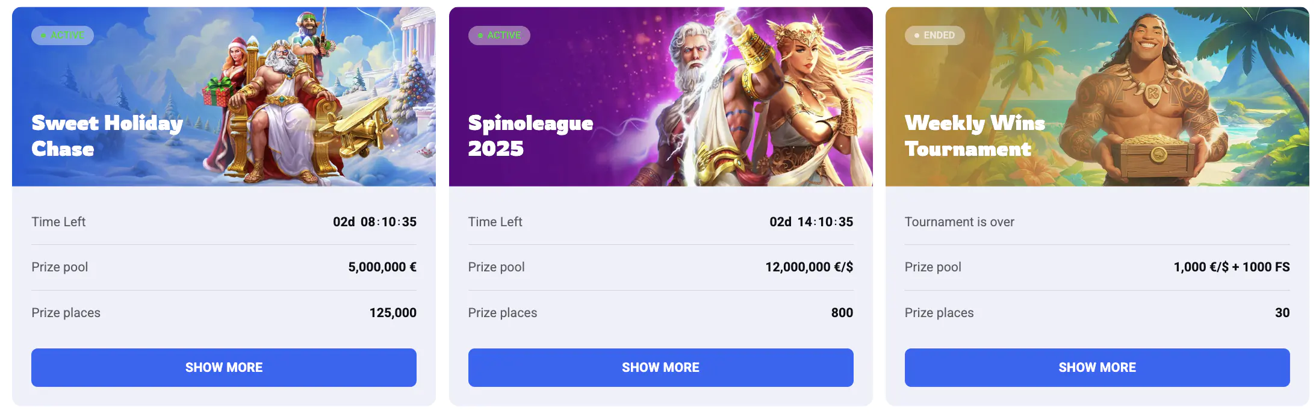Select the 02d 14:10:35 countdown timer
Screen dimensions: 1316x414
pos(811,222)
